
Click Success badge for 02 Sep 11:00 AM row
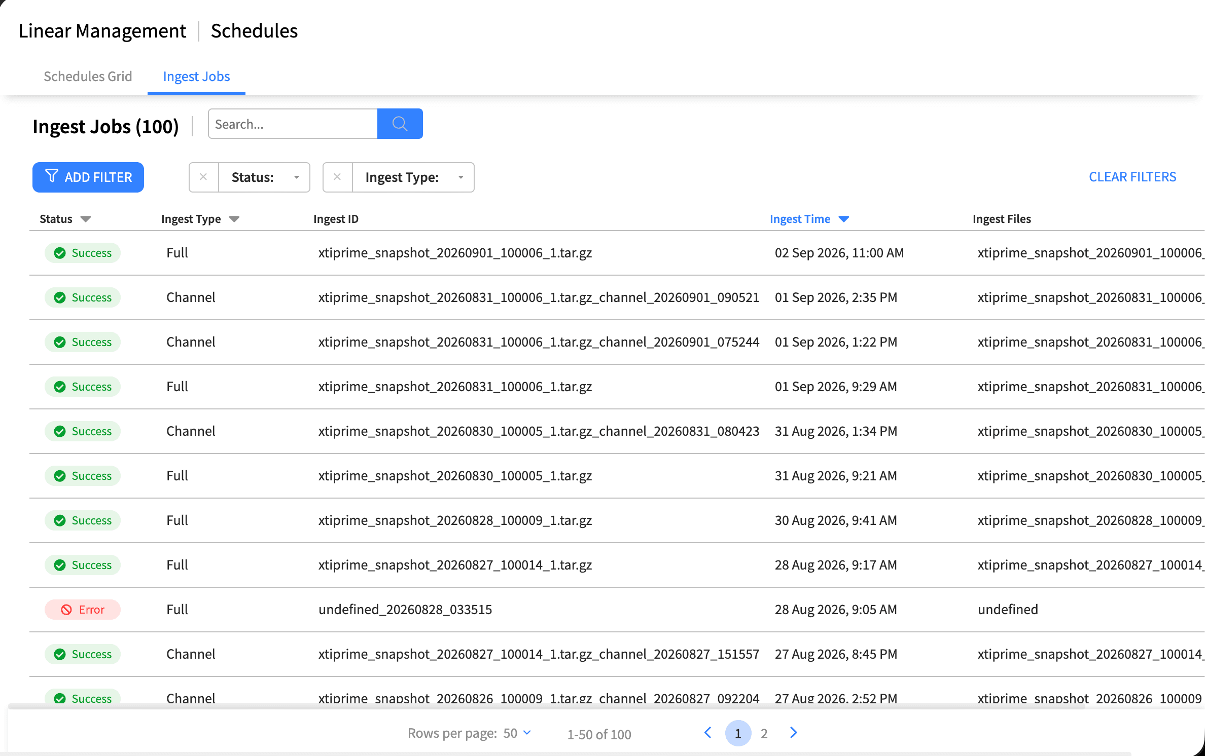tap(83, 253)
